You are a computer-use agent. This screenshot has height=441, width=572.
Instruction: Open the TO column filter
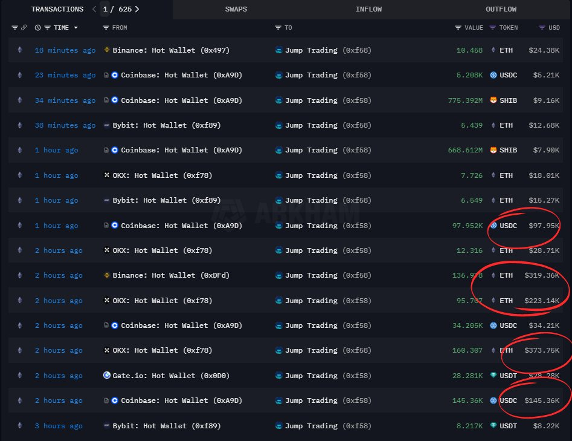[278, 28]
